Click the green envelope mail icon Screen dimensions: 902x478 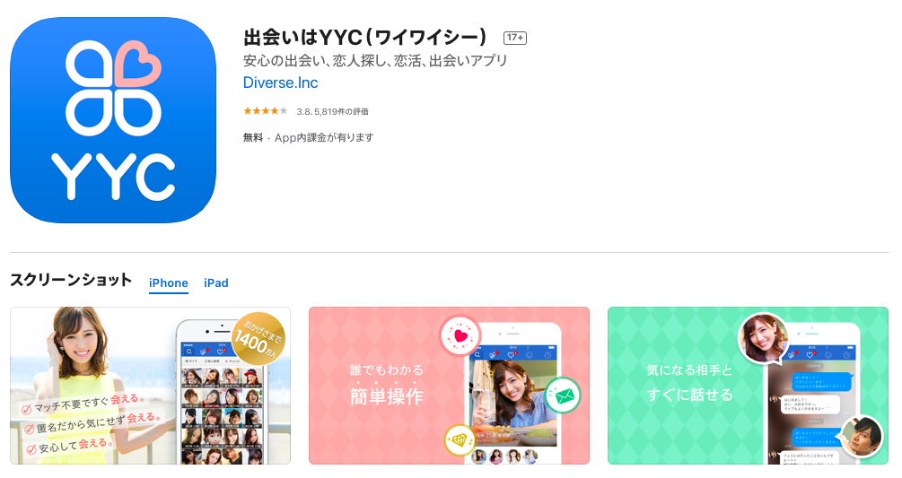click(563, 395)
